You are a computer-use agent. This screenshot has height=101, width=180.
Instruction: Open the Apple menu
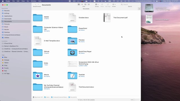click(x=3, y=1)
